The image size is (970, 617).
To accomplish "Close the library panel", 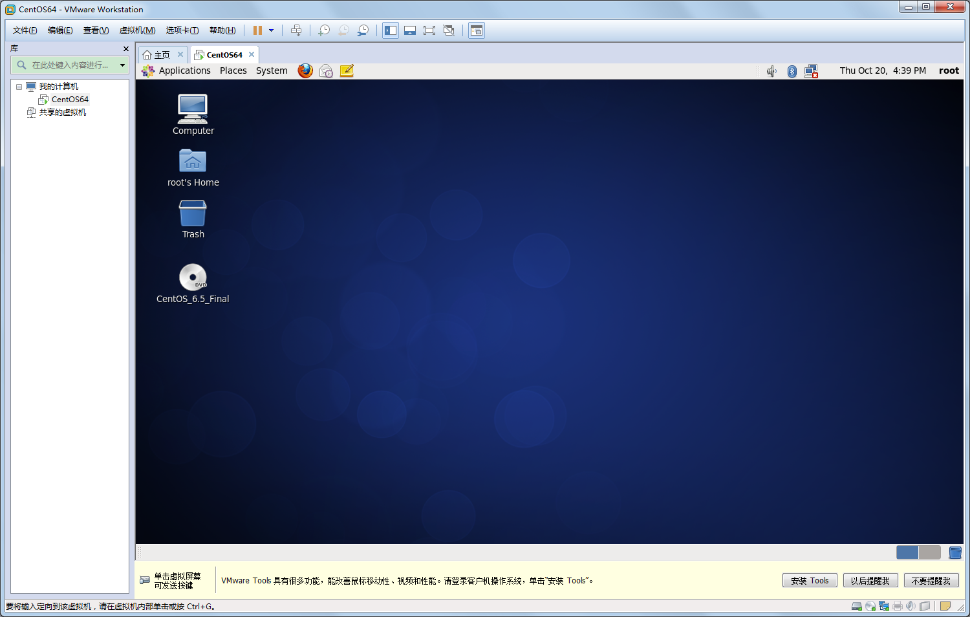I will (126, 49).
